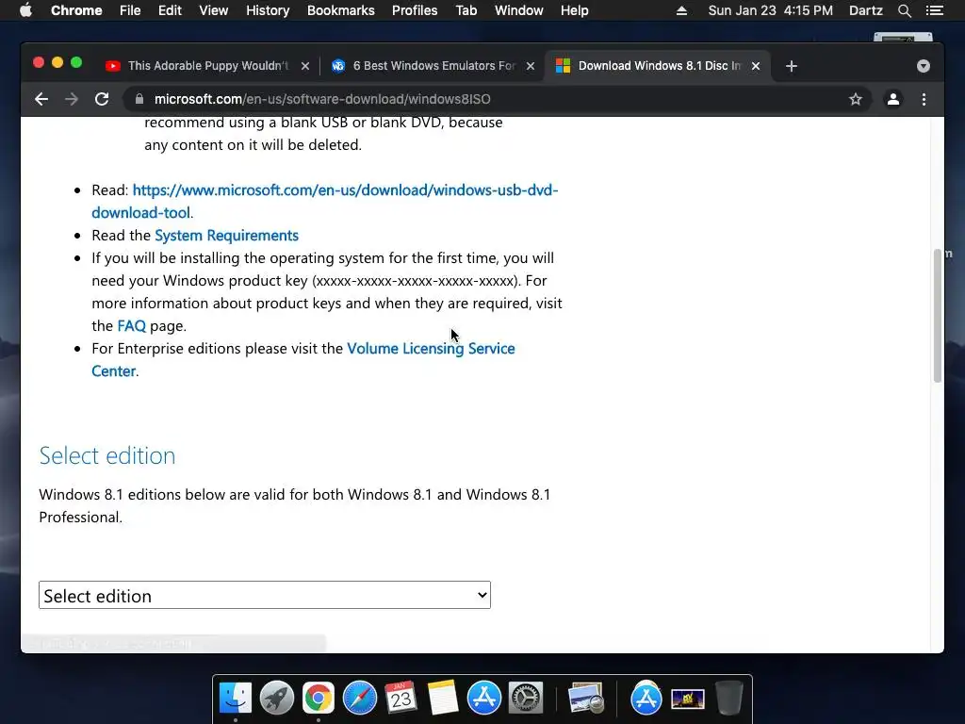Click the forward navigation arrow
This screenshot has height=724, width=965.
(72, 99)
